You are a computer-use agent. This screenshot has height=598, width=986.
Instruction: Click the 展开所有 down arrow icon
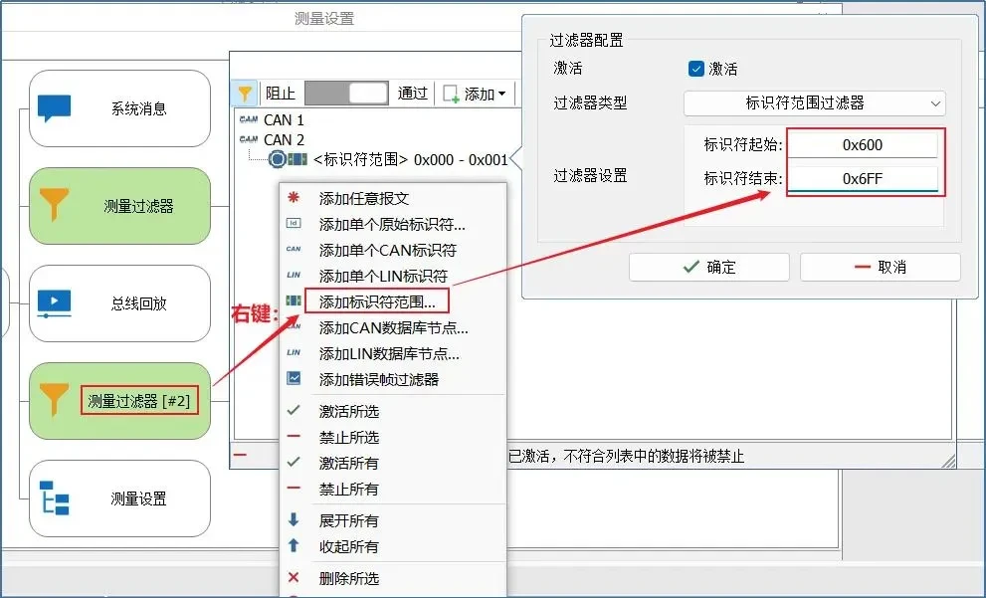pyautogui.click(x=294, y=520)
